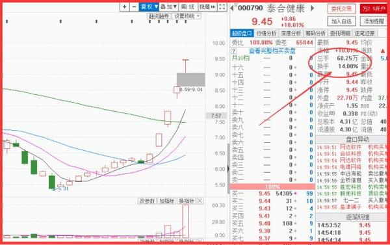Screen dimensions: 390x245
Task: Switch to the 筹码分析 tab
Action: 315,33
